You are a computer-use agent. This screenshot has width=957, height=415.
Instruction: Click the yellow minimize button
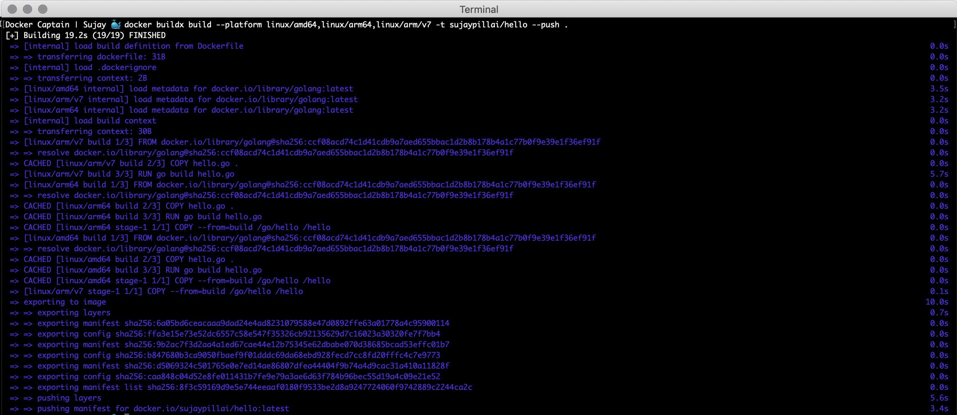tap(27, 9)
